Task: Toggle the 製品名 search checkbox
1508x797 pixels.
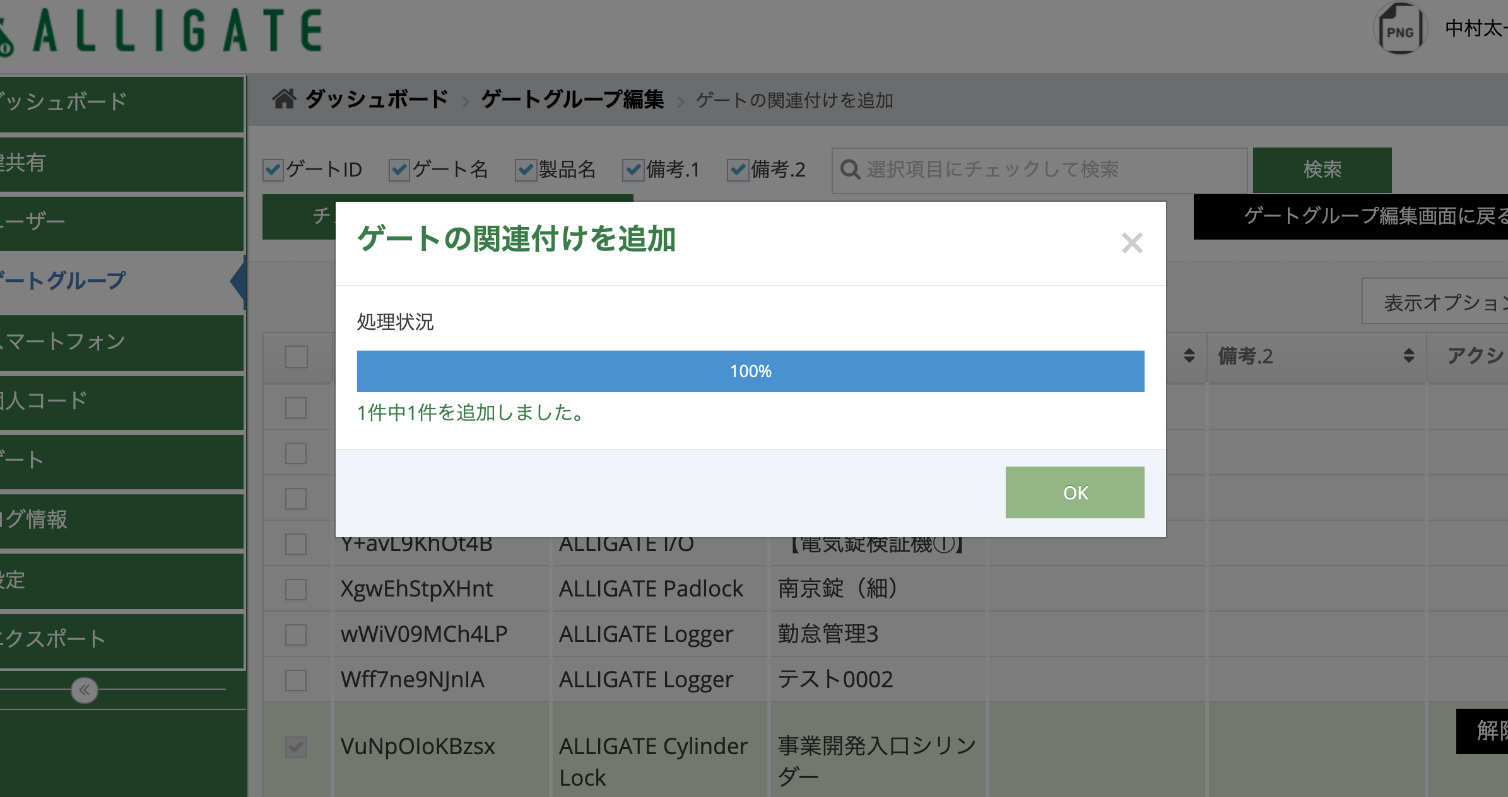Action: pos(526,170)
